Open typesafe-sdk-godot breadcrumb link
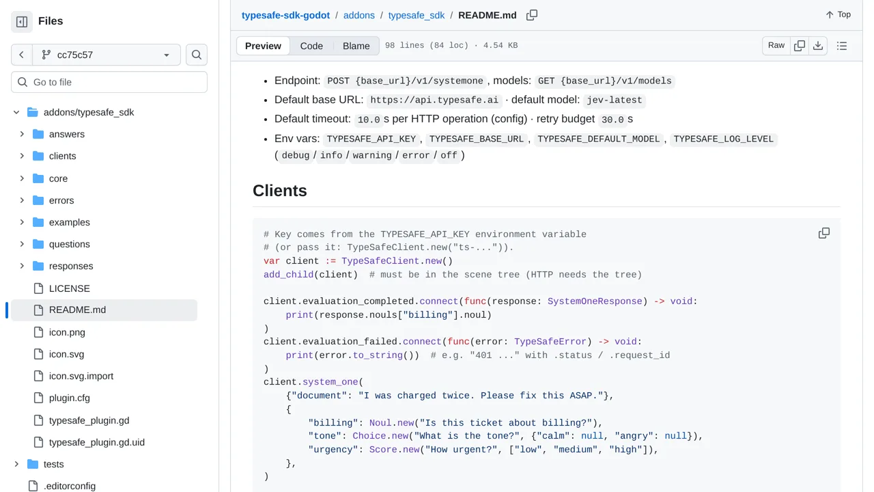The width and height of the screenshot is (874, 492). (x=285, y=15)
